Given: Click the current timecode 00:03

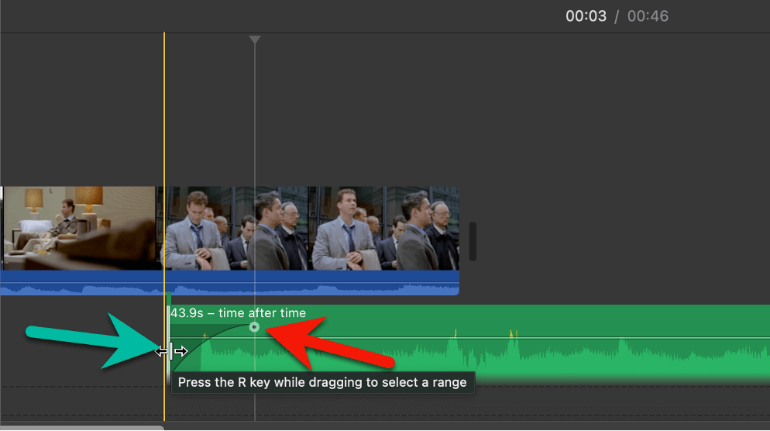Looking at the screenshot, I should [x=586, y=16].
